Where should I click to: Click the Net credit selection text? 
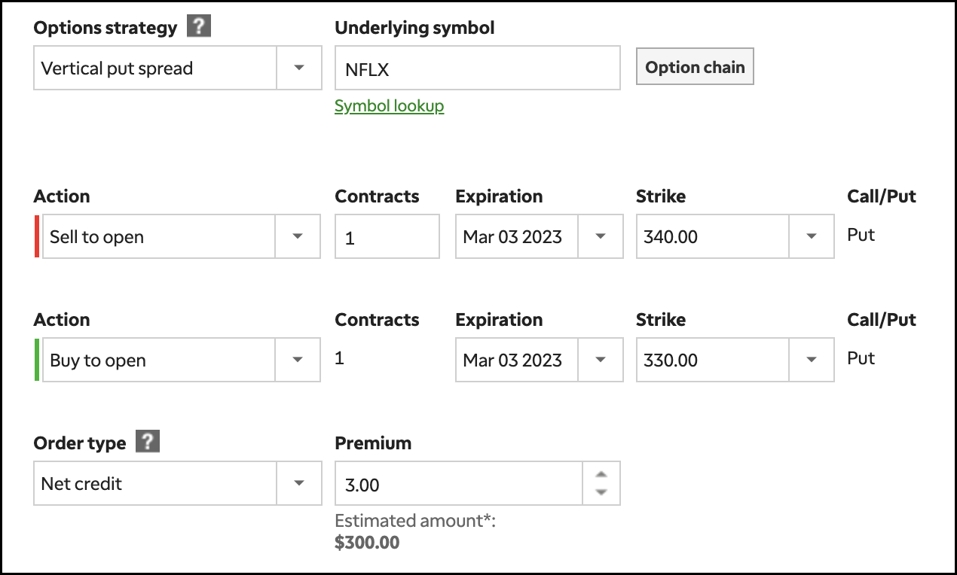pyautogui.click(x=82, y=484)
